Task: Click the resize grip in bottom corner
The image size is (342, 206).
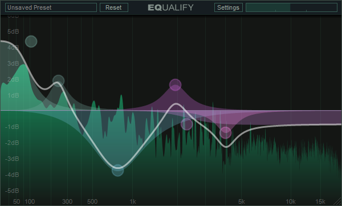Action: 337,201
